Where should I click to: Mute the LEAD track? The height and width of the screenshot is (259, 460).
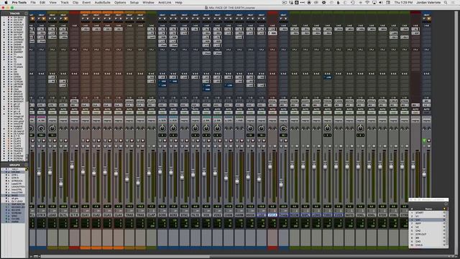(55, 146)
